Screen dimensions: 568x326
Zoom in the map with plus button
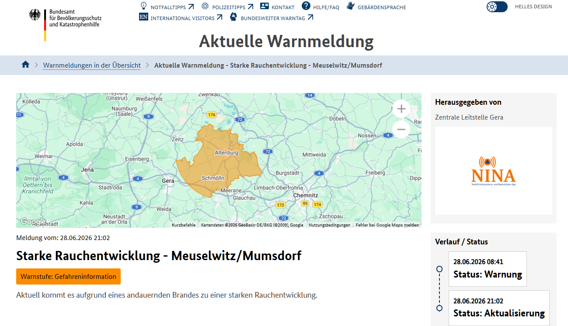click(x=401, y=109)
